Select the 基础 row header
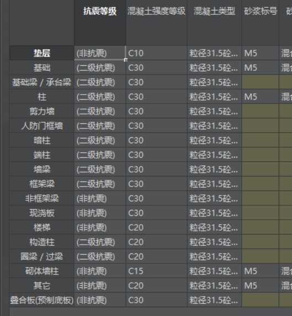Viewport: 292px width, 316px height. click(x=42, y=68)
